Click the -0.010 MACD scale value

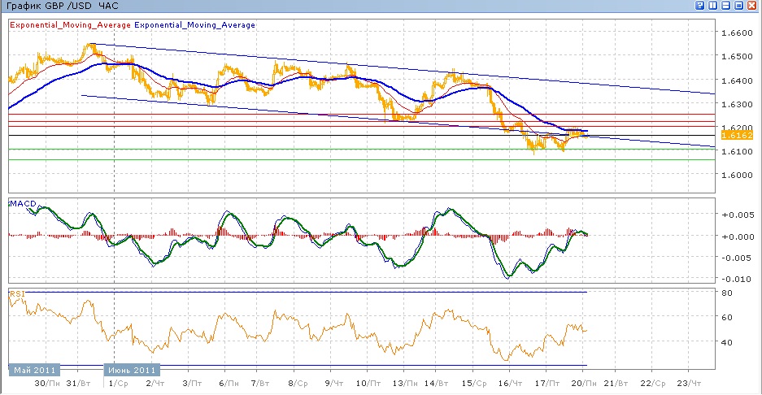pyautogui.click(x=738, y=279)
